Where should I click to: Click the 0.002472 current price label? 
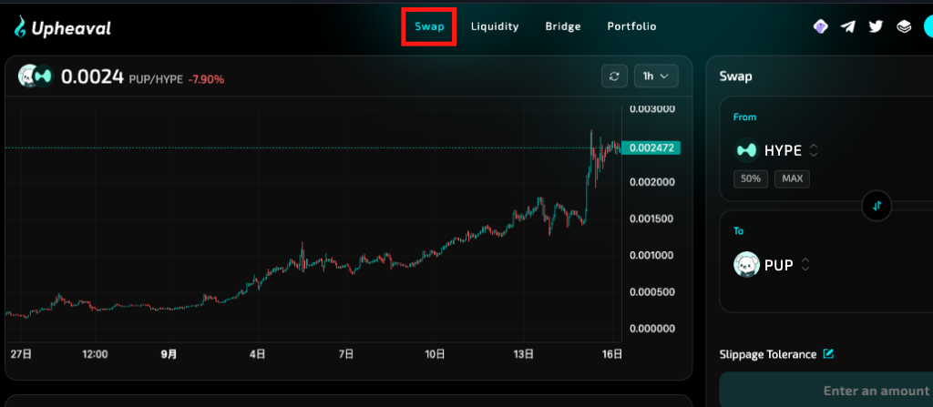tap(654, 148)
